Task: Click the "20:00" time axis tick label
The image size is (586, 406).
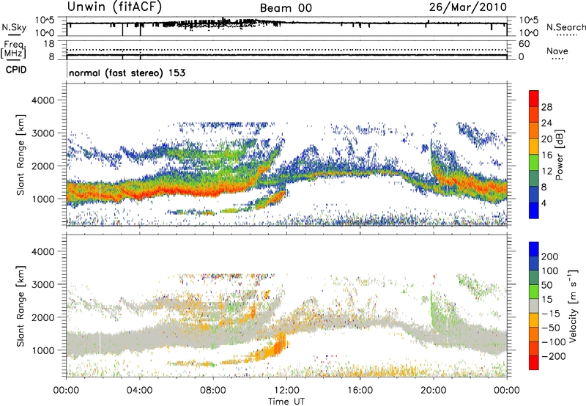Action: [x=434, y=391]
